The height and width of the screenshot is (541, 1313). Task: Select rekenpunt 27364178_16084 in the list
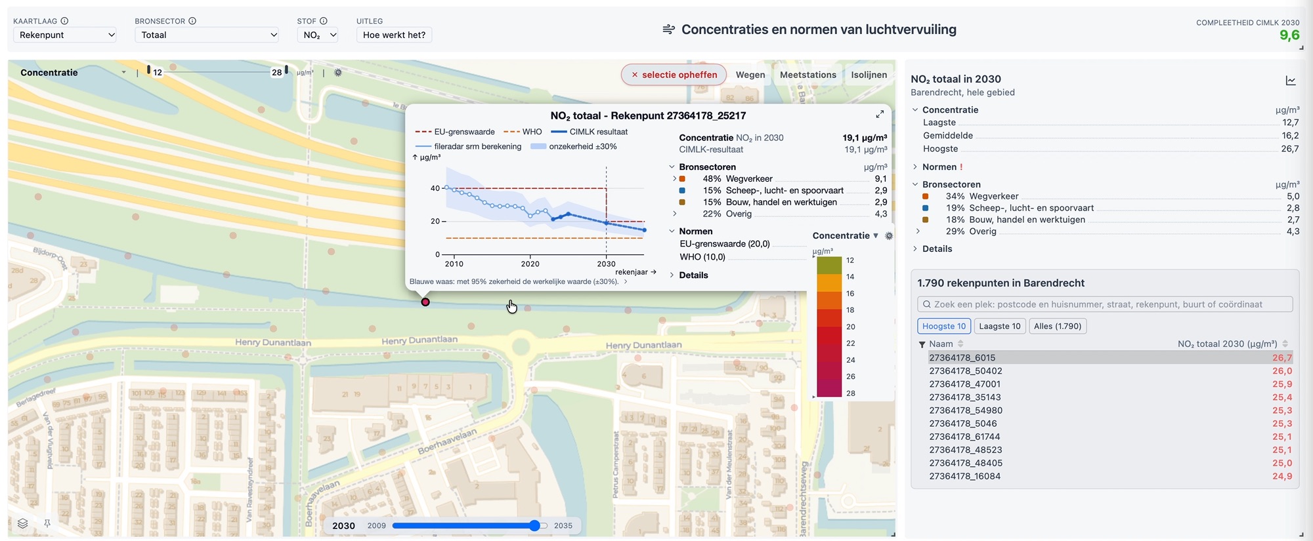point(1110,477)
